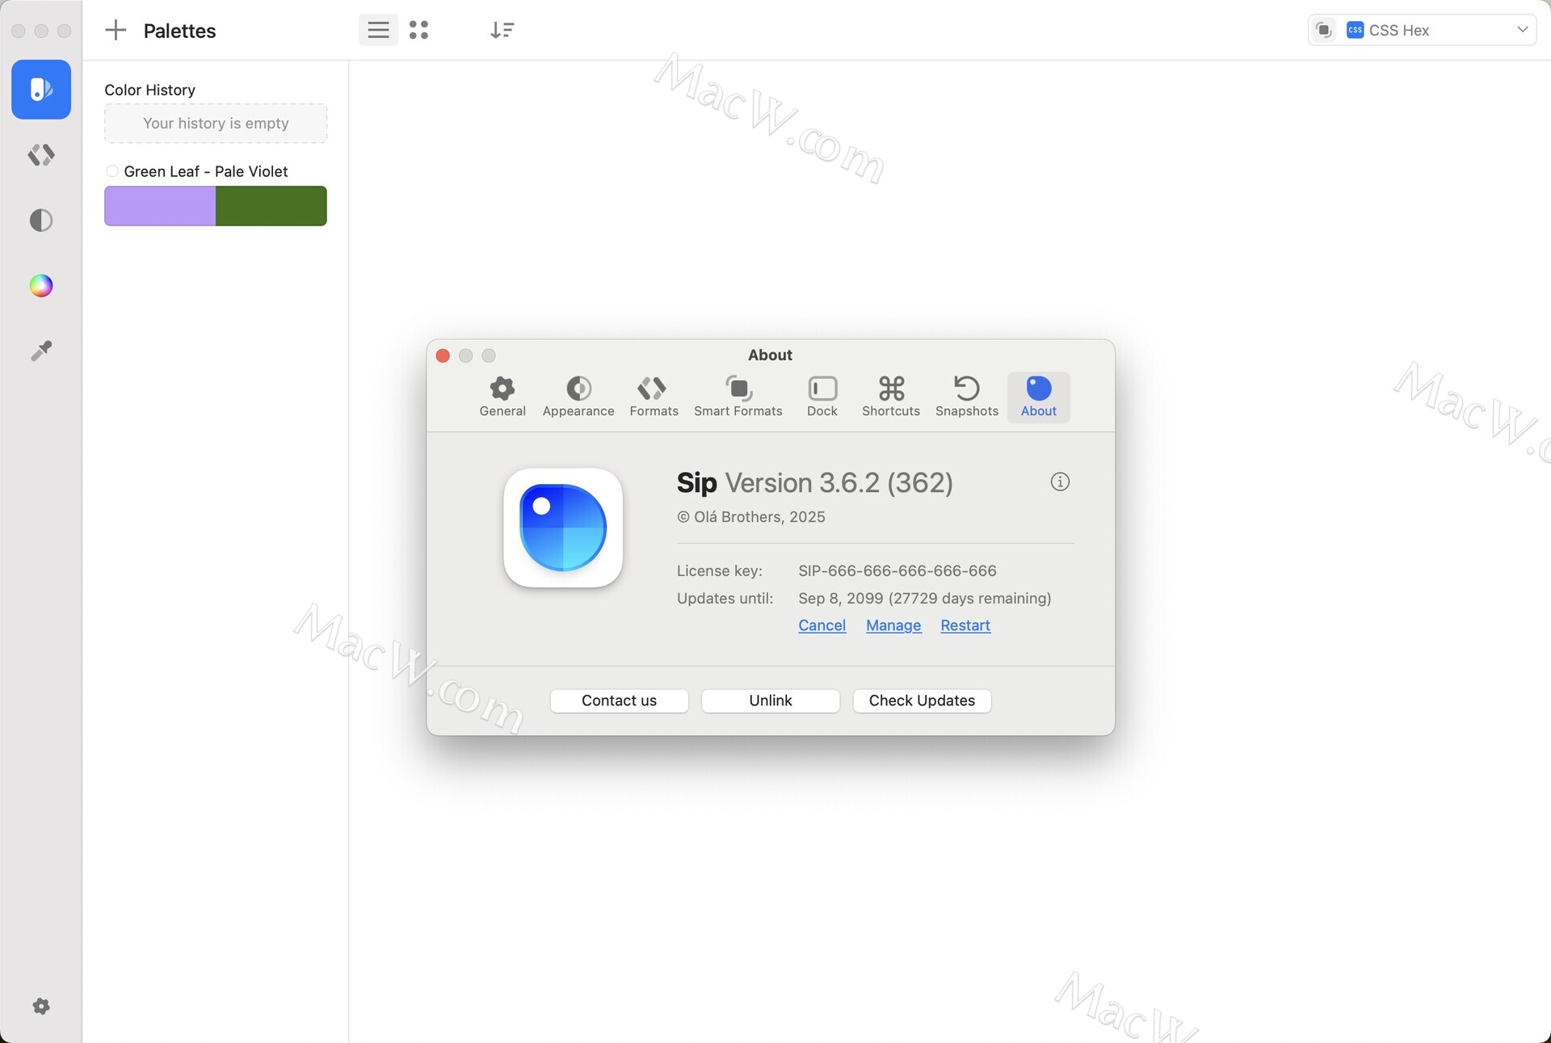Select the Green Leaf - Pale Violet radio
Screen dimensions: 1551x1043
[112, 171]
